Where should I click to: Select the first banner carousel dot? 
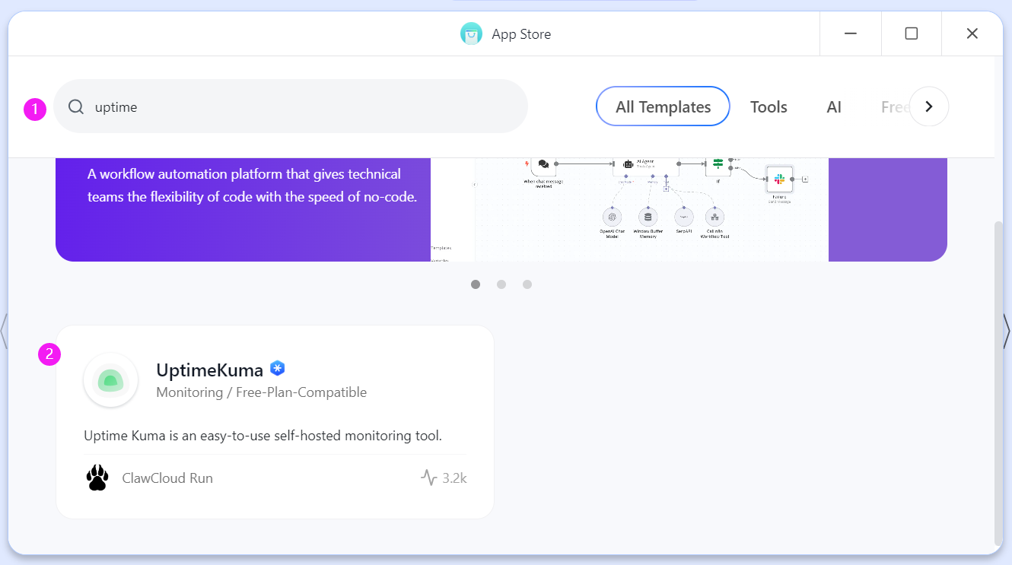[476, 284]
